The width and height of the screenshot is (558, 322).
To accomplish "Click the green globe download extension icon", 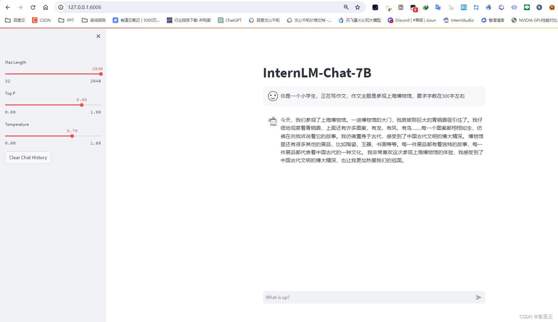I will point(426,7).
